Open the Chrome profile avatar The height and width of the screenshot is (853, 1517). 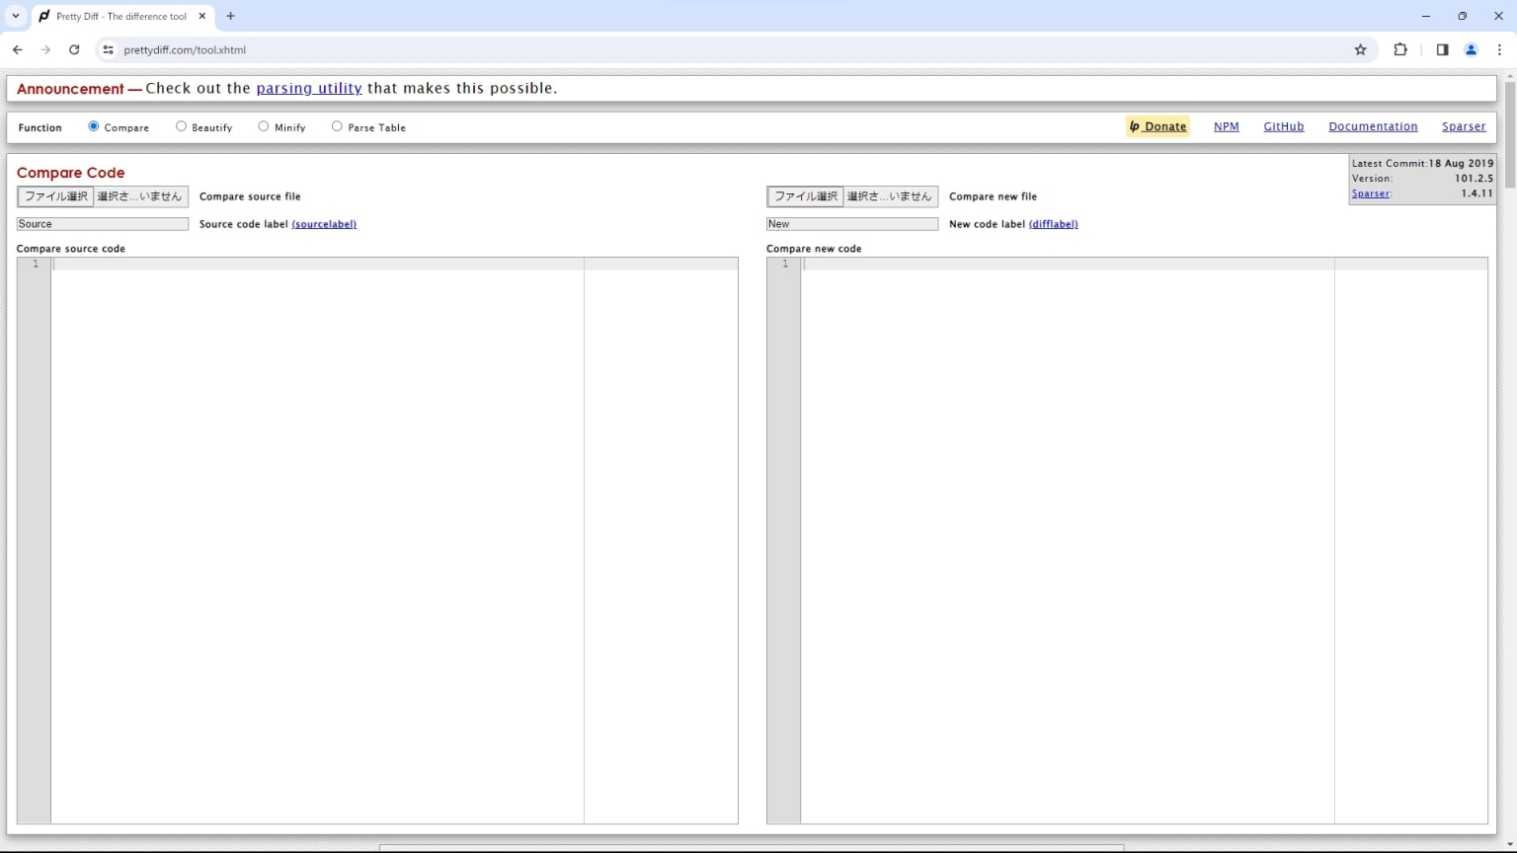click(x=1471, y=49)
